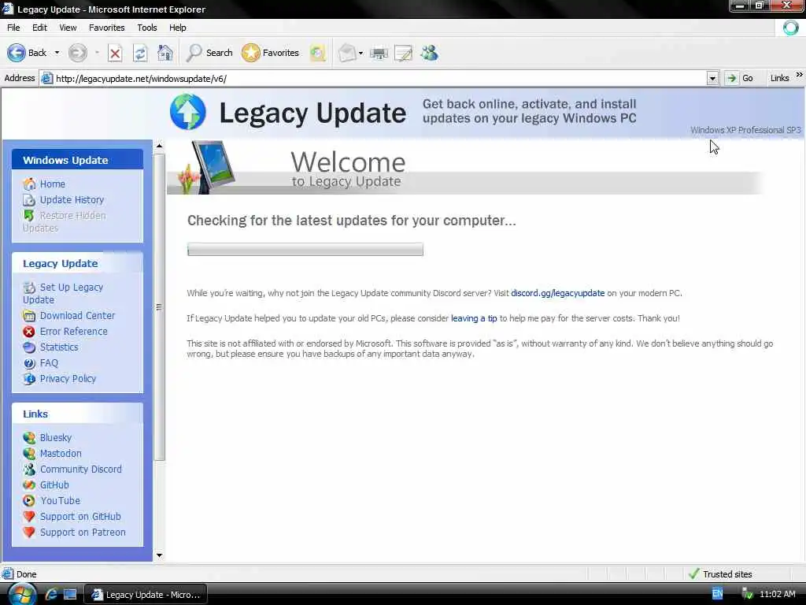Open the Tools menu

pyautogui.click(x=147, y=28)
